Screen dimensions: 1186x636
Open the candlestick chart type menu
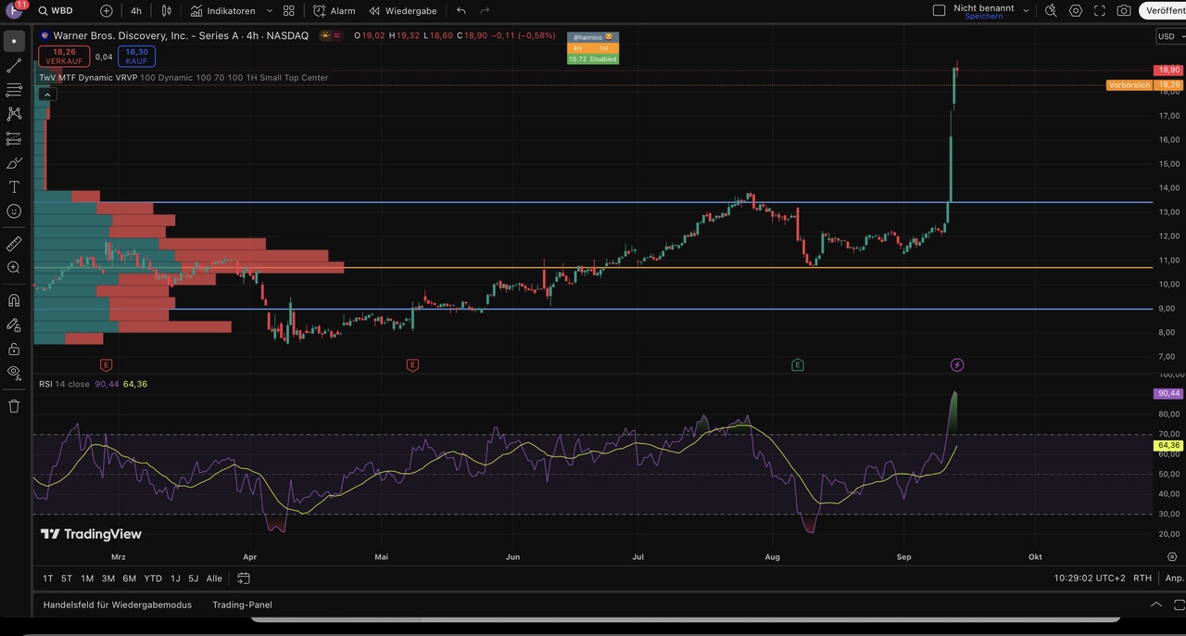pyautogui.click(x=167, y=11)
